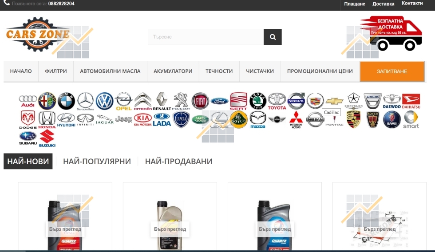Click the Porsche brand logo
The height and width of the screenshot is (252, 435).
point(353,119)
